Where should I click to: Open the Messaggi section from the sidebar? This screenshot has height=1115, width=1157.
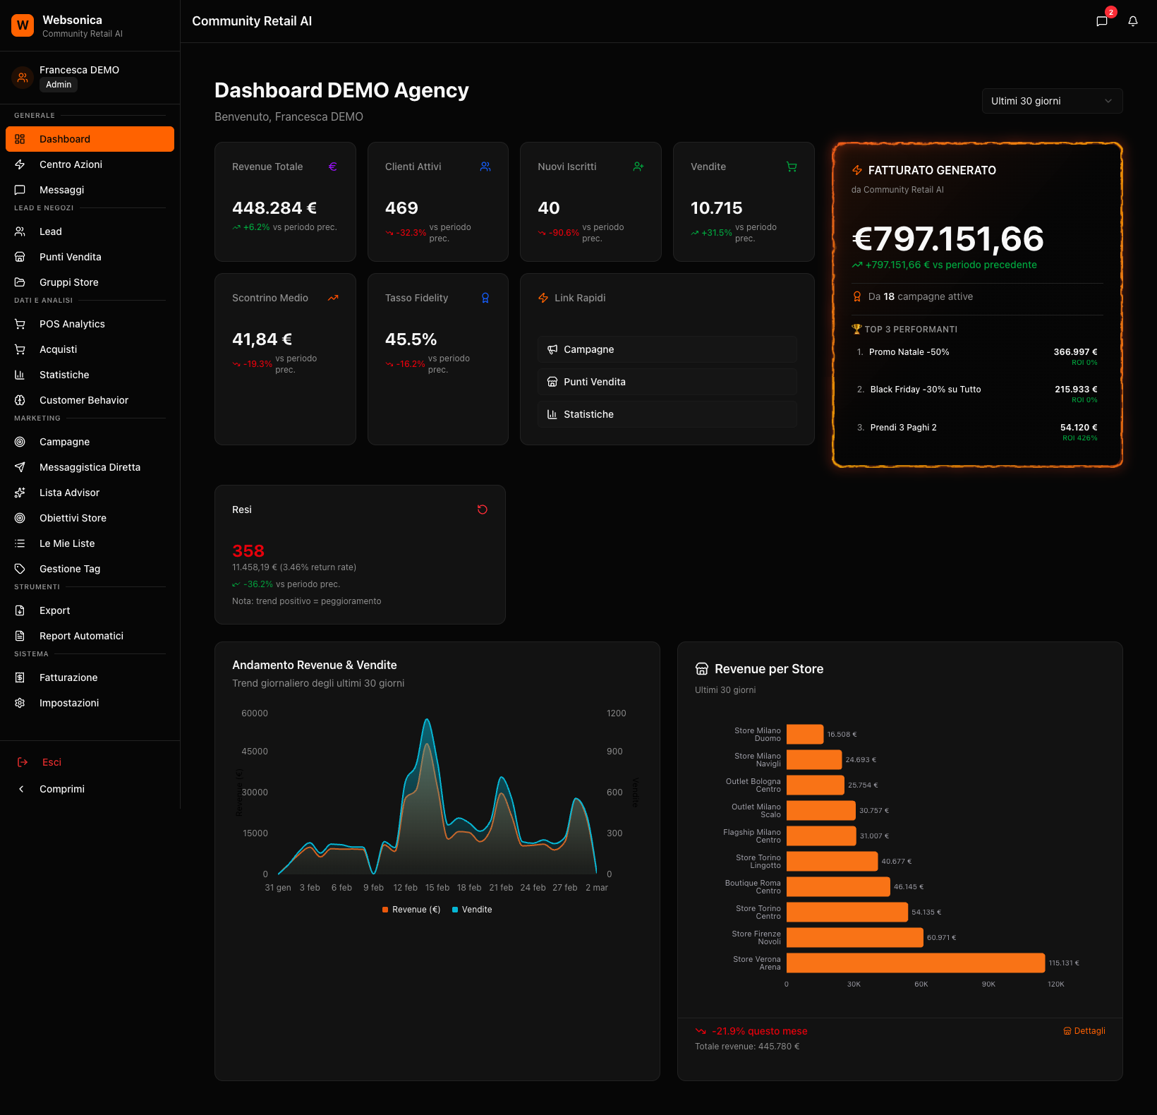click(61, 189)
